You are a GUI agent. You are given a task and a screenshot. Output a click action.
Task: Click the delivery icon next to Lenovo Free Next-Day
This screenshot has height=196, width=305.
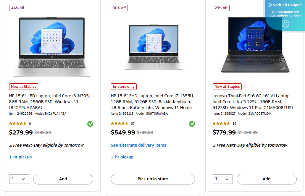tap(214, 145)
